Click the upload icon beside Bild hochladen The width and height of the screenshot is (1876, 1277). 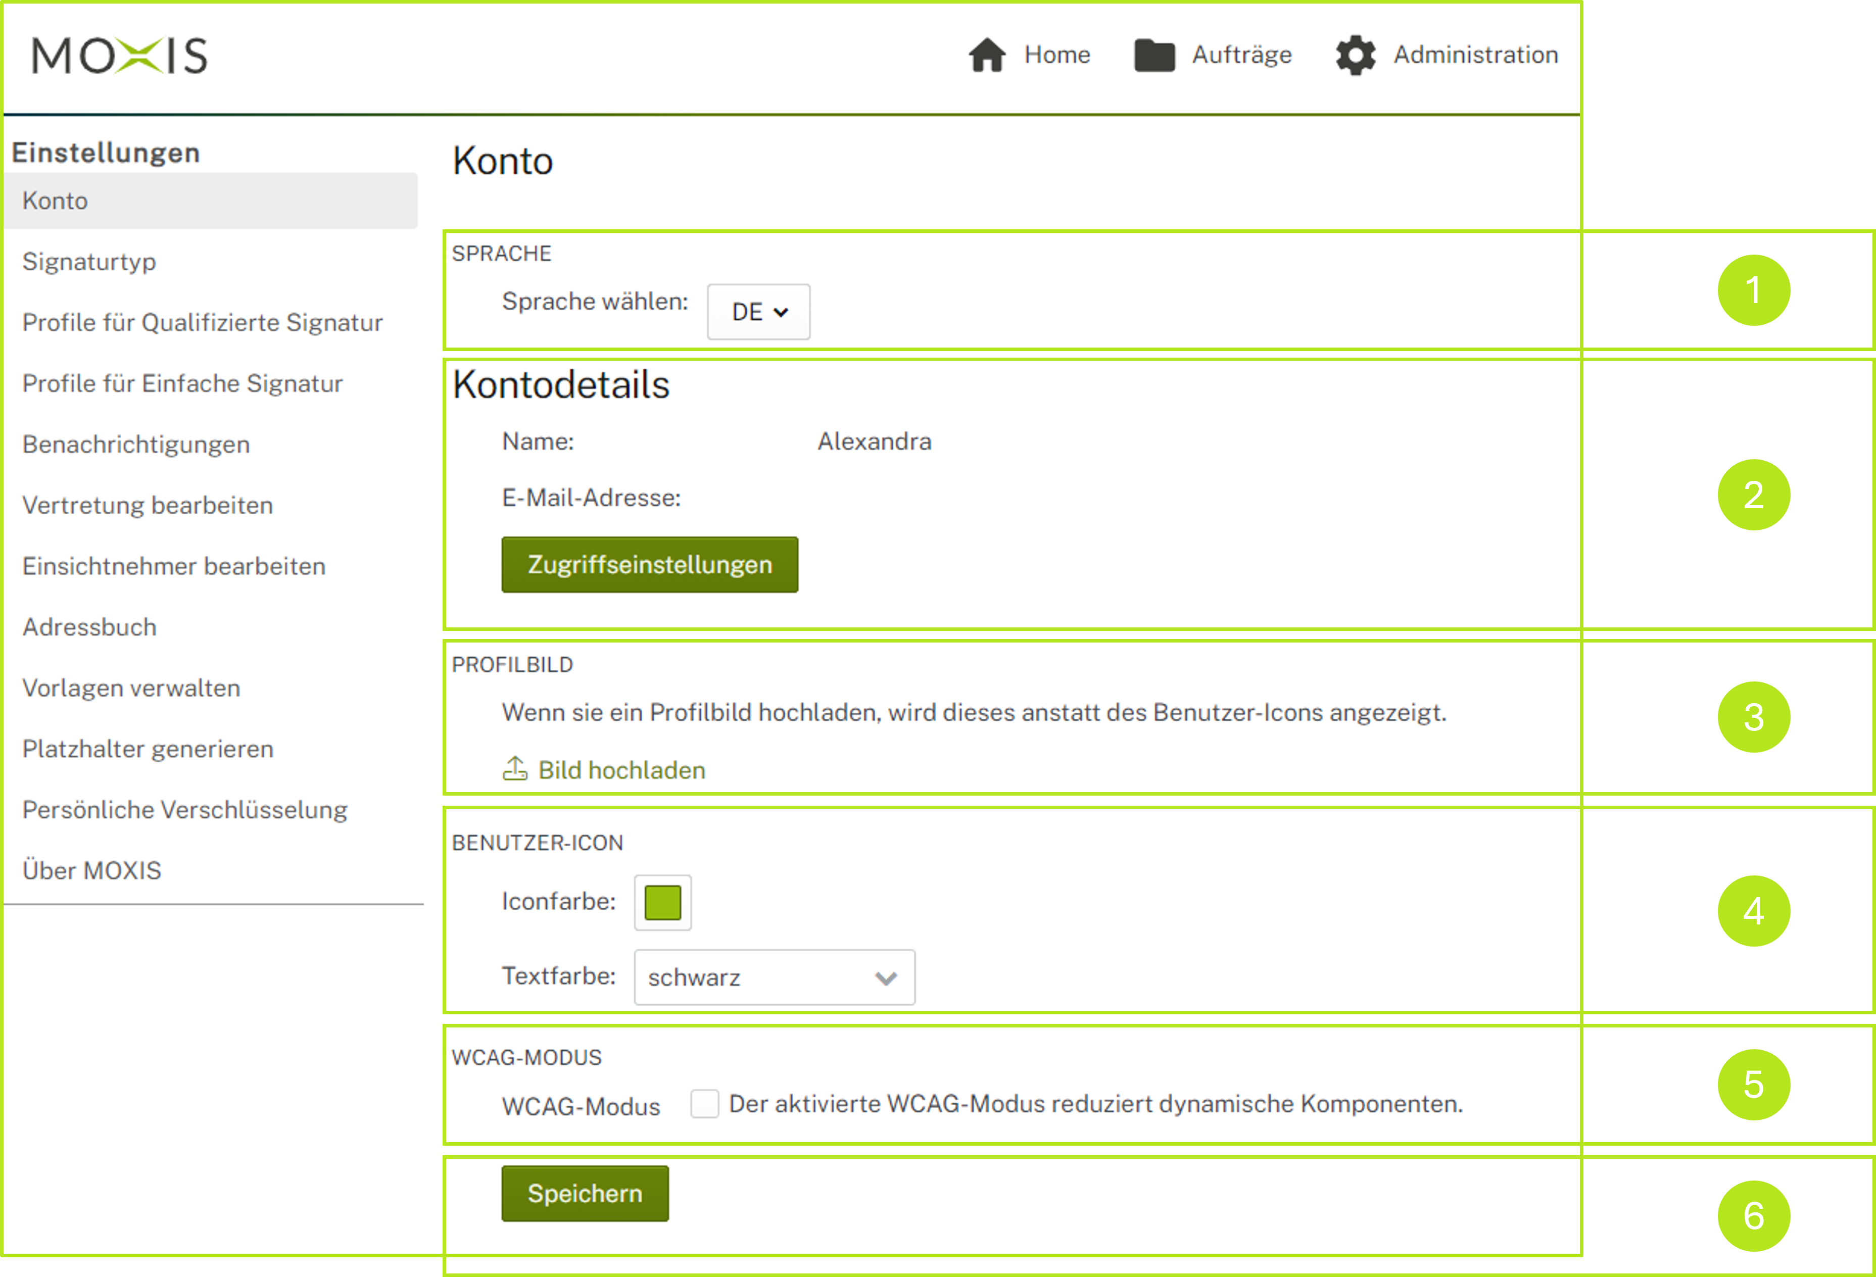[x=515, y=768]
